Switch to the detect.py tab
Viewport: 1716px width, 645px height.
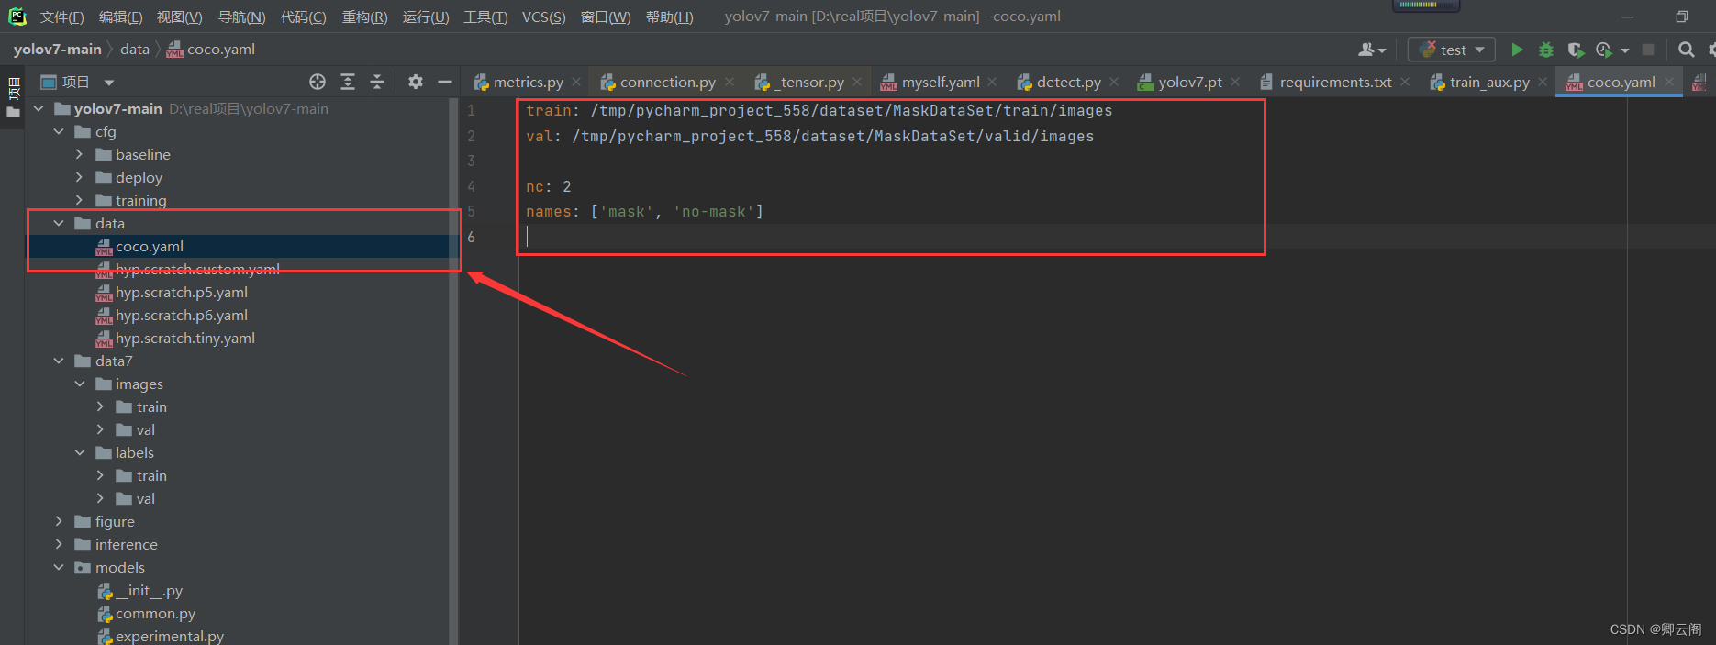[1068, 83]
